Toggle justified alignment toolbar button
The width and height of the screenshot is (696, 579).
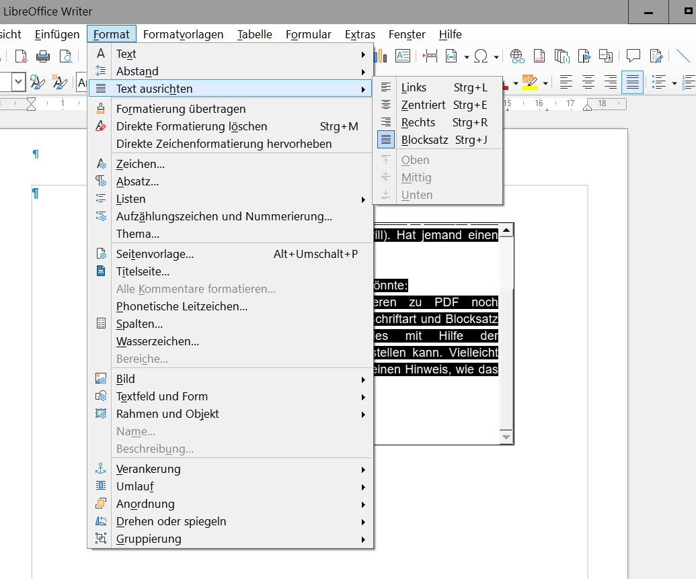pyautogui.click(x=633, y=82)
